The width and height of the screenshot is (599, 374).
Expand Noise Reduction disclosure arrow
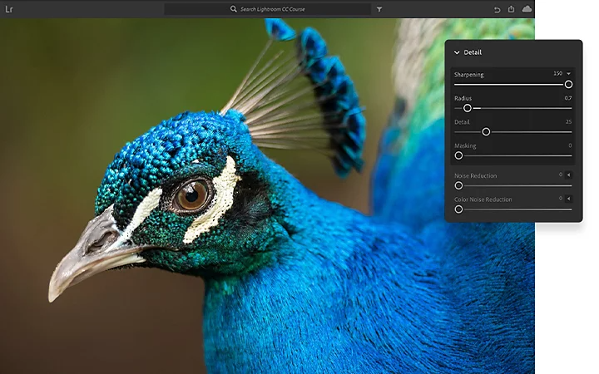pos(569,175)
